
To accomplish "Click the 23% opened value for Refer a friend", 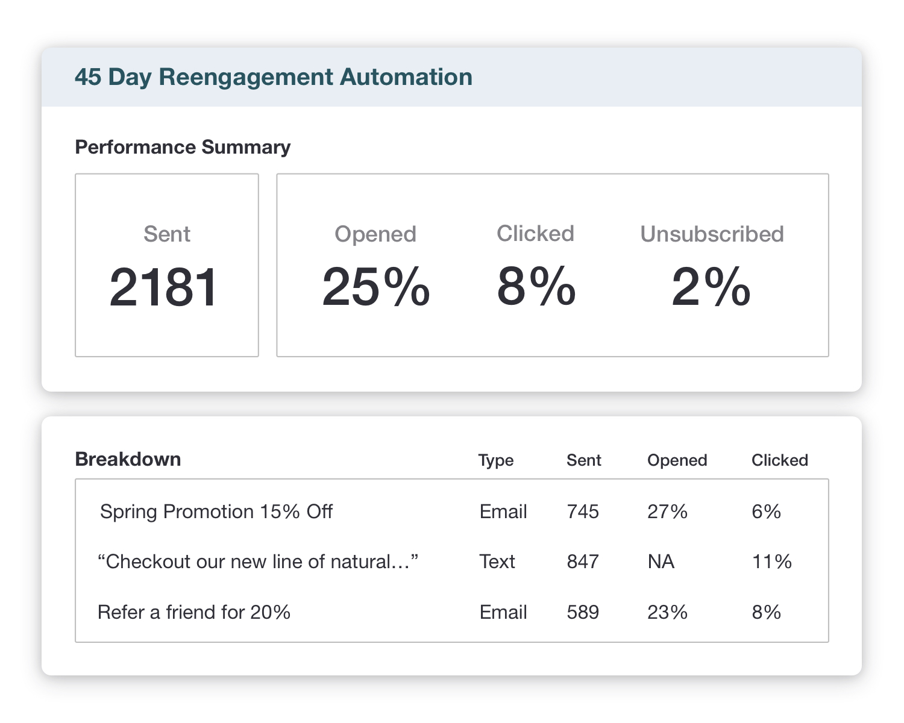I will click(667, 612).
